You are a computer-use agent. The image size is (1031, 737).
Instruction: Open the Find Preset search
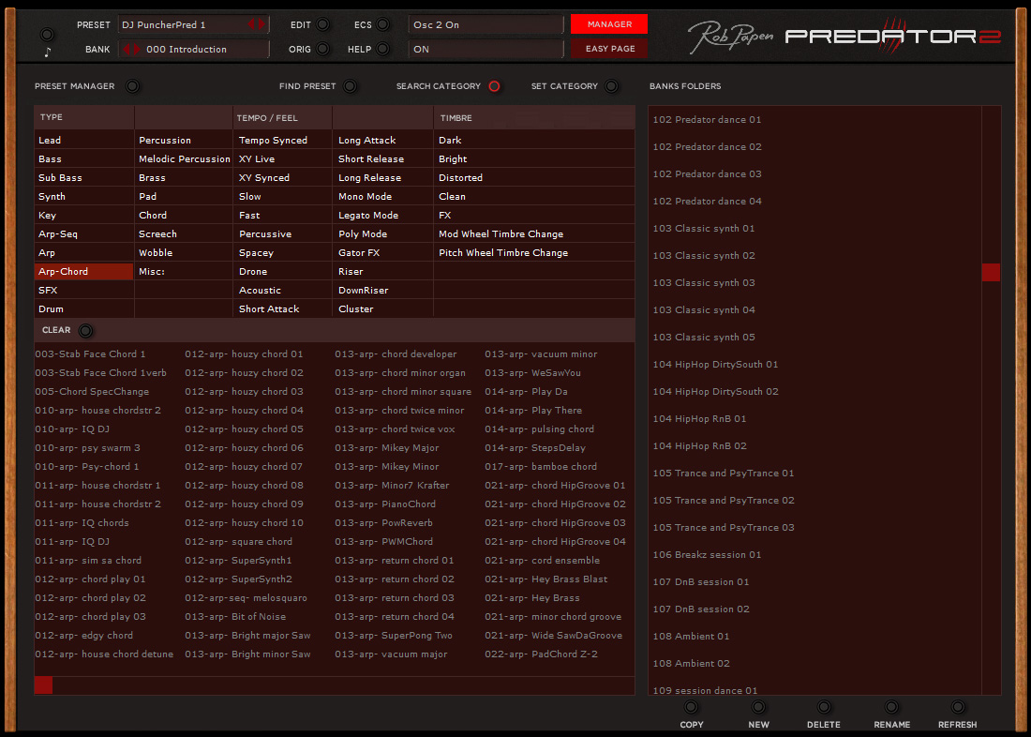coord(348,85)
